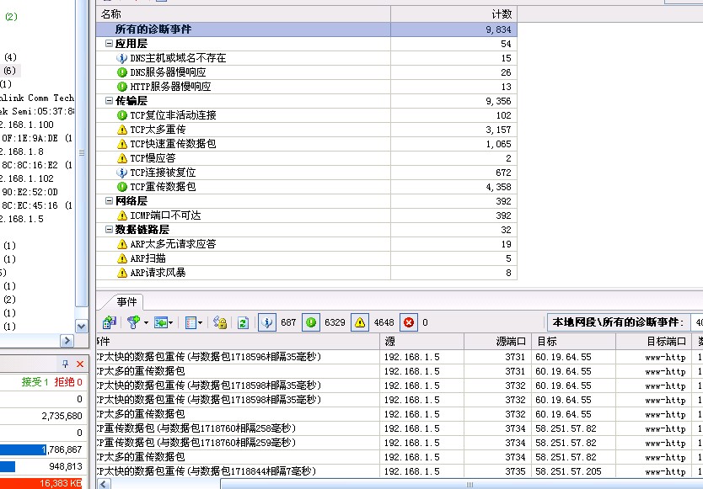The width and height of the screenshot is (703, 489).
Task: Click the left panel splitter grip handle
Action: 82,152
